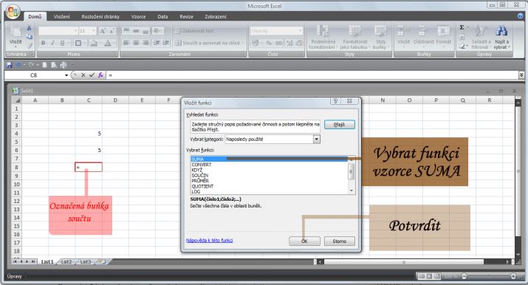Click the increase font size icon
The image size is (528, 285).
point(103,31)
